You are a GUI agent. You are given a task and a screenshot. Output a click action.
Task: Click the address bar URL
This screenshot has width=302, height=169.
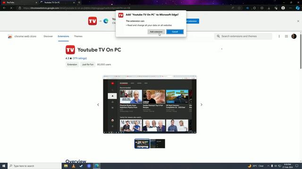(x=76, y=8)
